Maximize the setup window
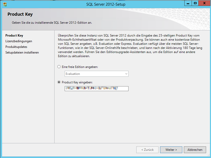Image resolution: width=211 pixels, height=158 pixels. 195,3
